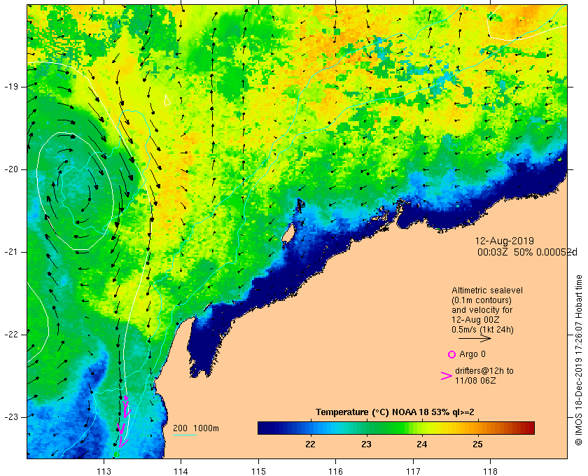Image resolution: width=588 pixels, height=476 pixels.
Task: Click the magenta drifter track near 23°S
Action: 123,422
